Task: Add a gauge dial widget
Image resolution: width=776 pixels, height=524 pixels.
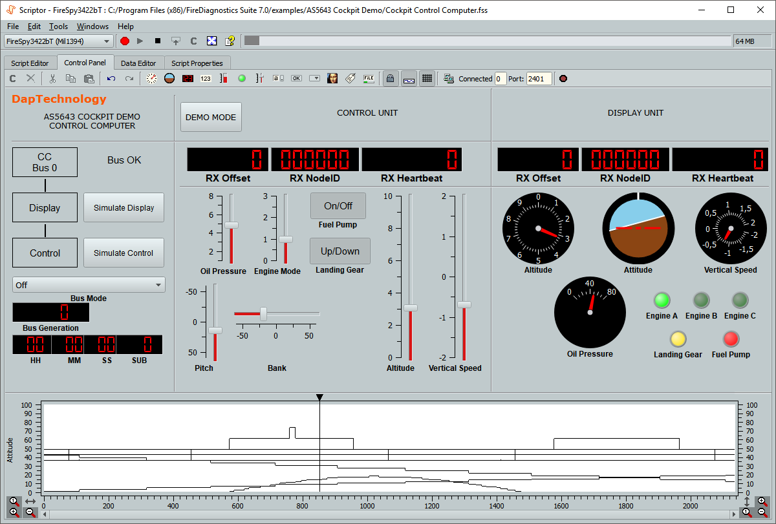Action: [x=151, y=79]
